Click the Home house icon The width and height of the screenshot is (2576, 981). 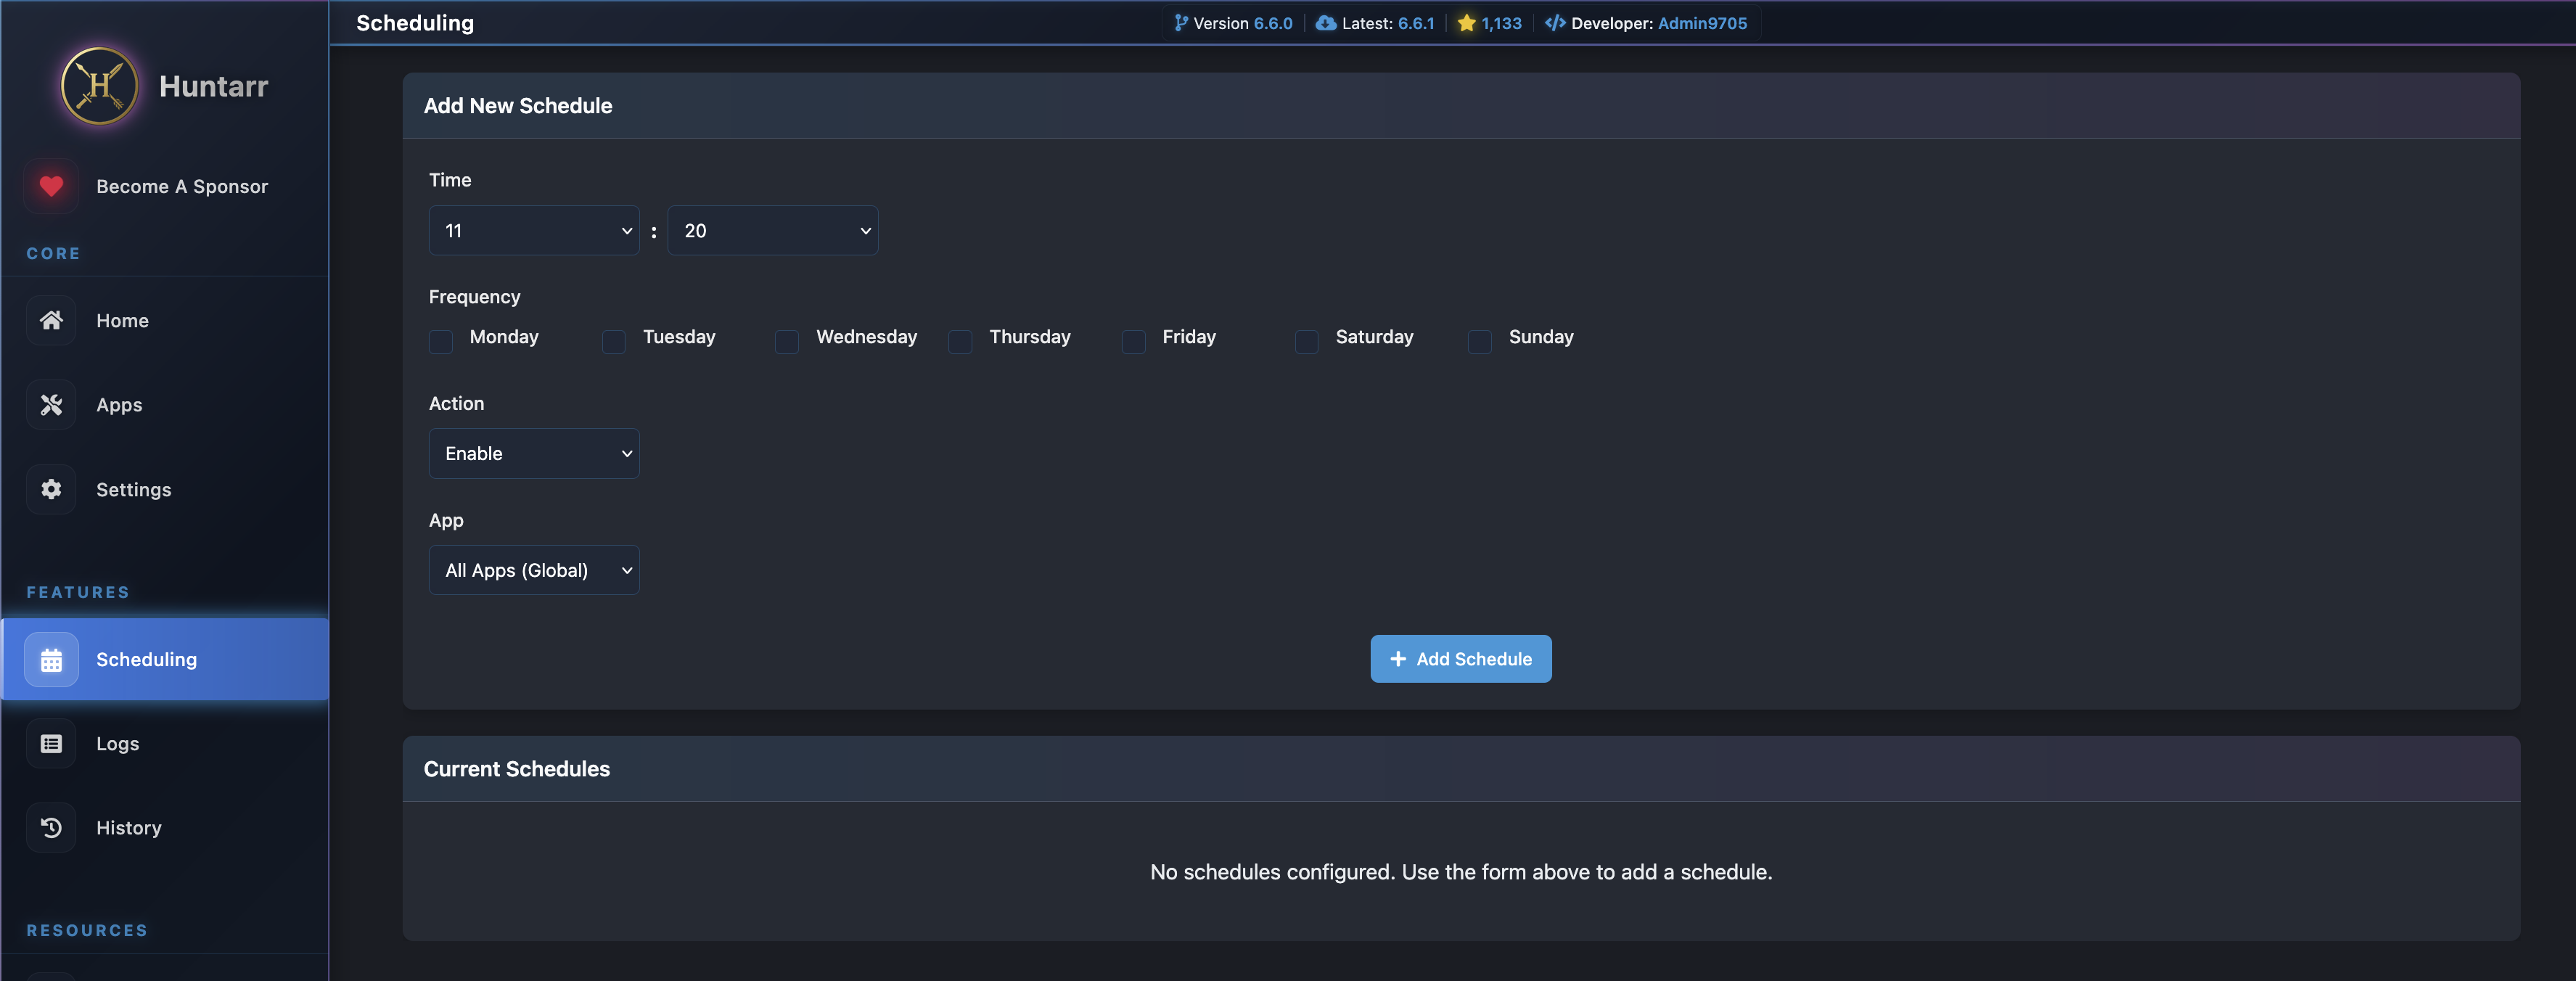coord(51,320)
